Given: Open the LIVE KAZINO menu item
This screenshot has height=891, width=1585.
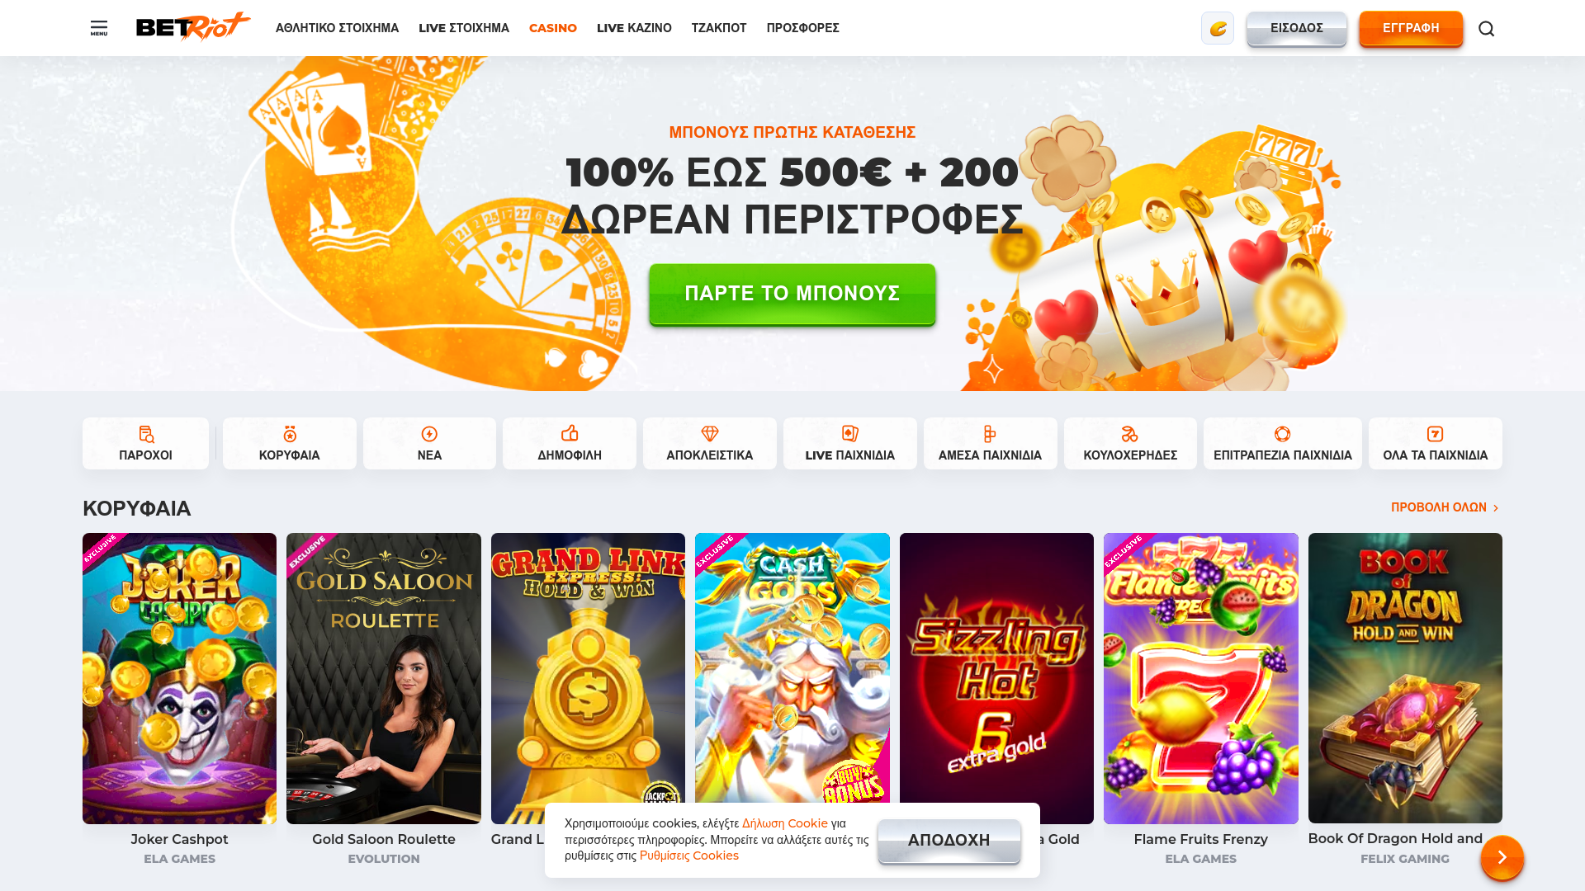Looking at the screenshot, I should (634, 28).
